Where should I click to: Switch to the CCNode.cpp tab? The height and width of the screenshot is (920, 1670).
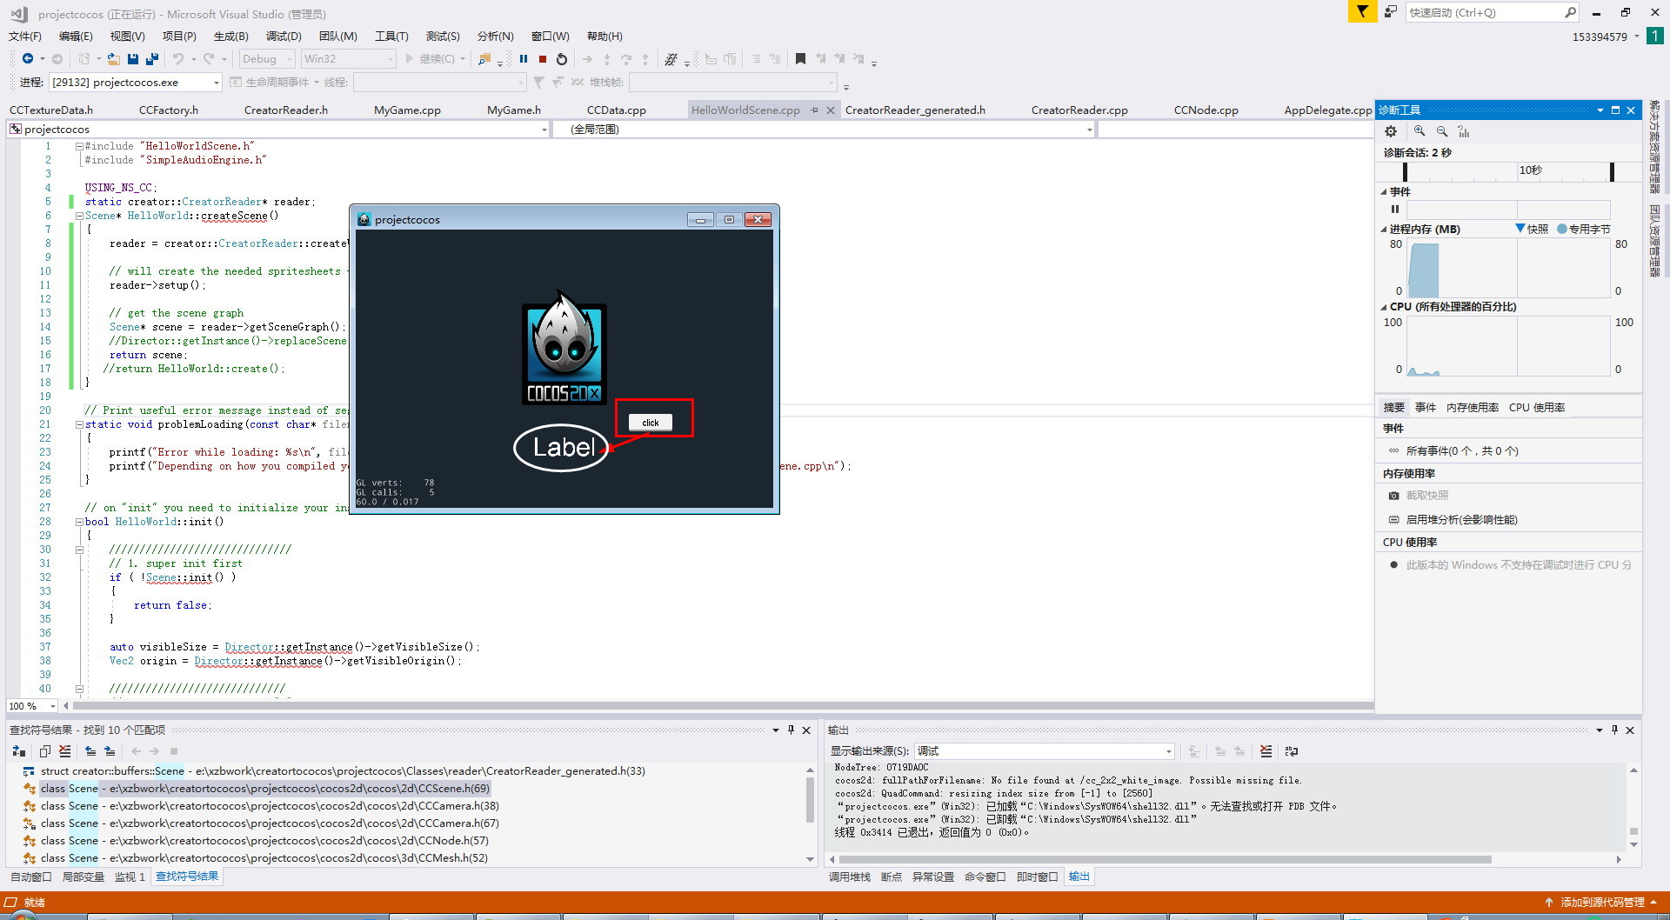1206,110
